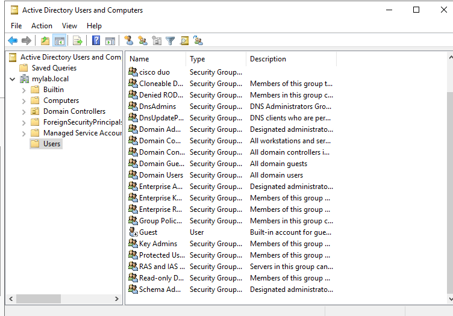This screenshot has width=453, height=316.
Task: Maximize the Active Directory Users and Computers window
Action: click(x=416, y=10)
